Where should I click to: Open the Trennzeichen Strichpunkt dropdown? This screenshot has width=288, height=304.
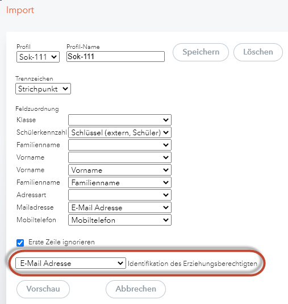(x=43, y=89)
